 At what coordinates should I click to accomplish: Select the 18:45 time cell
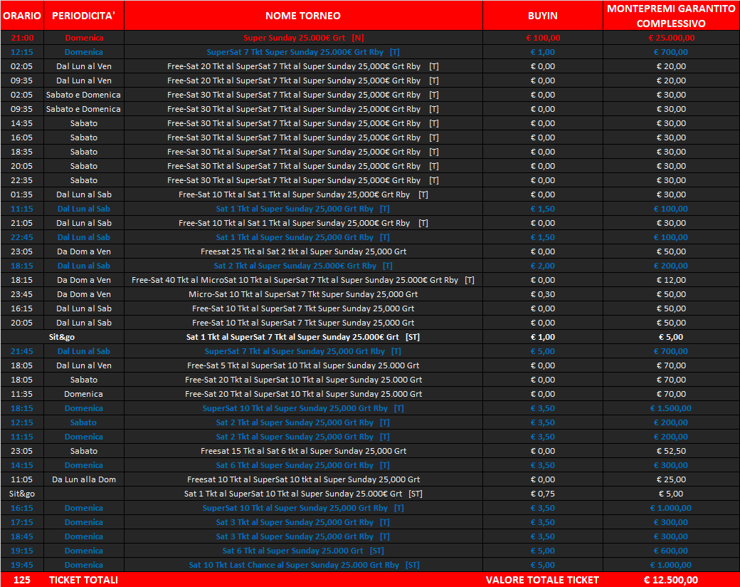coord(22,536)
